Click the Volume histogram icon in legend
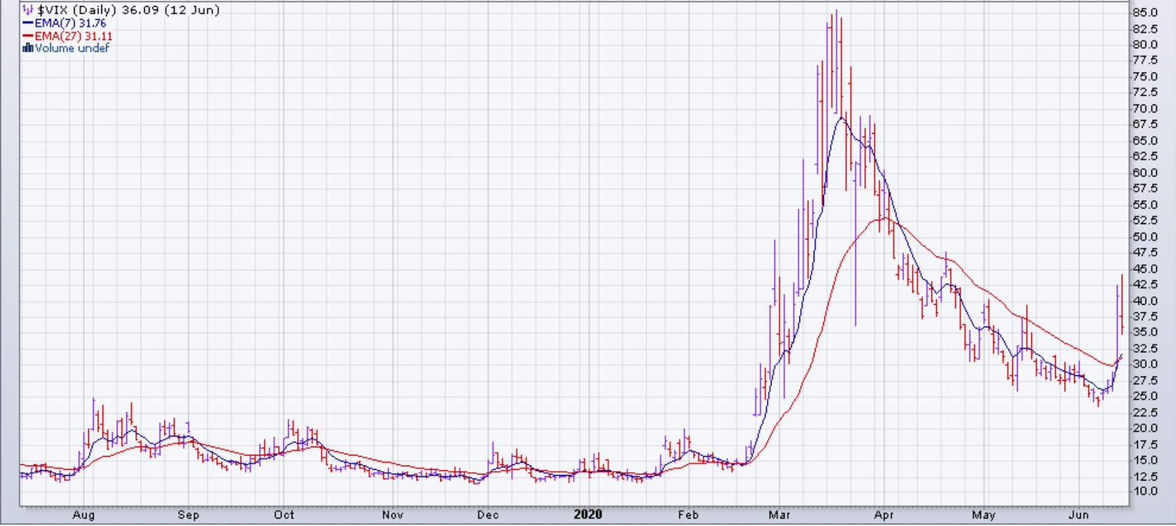The height and width of the screenshot is (526, 1176). tap(28, 48)
